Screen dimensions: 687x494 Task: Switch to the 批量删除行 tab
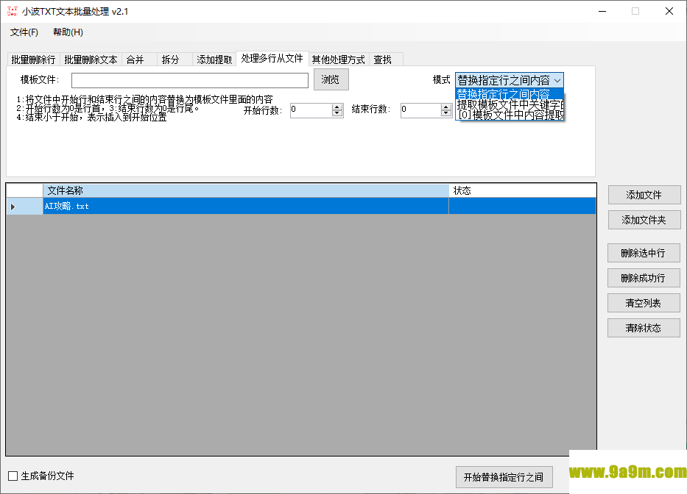pos(33,60)
